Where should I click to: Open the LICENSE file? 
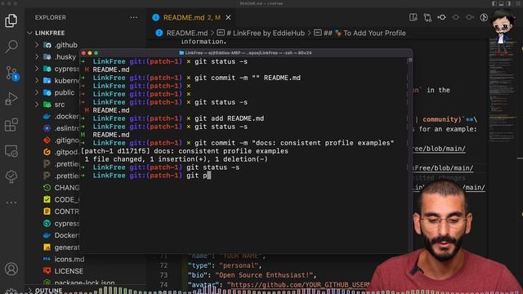click(x=69, y=271)
